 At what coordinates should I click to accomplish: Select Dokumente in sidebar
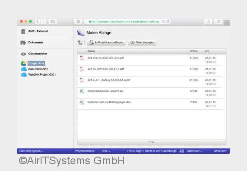click(36, 42)
